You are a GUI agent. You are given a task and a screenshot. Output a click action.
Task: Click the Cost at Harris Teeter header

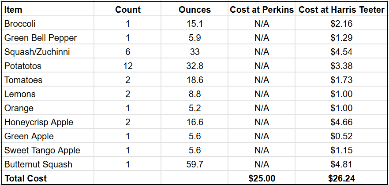[x=341, y=10]
